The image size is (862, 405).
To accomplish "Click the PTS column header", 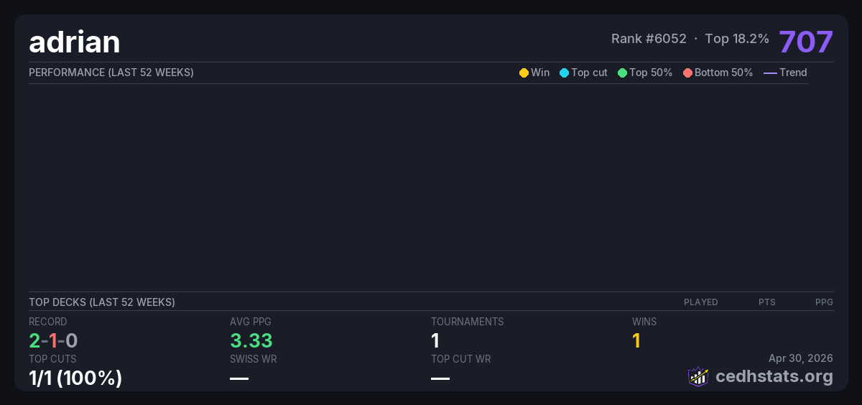I will click(766, 302).
